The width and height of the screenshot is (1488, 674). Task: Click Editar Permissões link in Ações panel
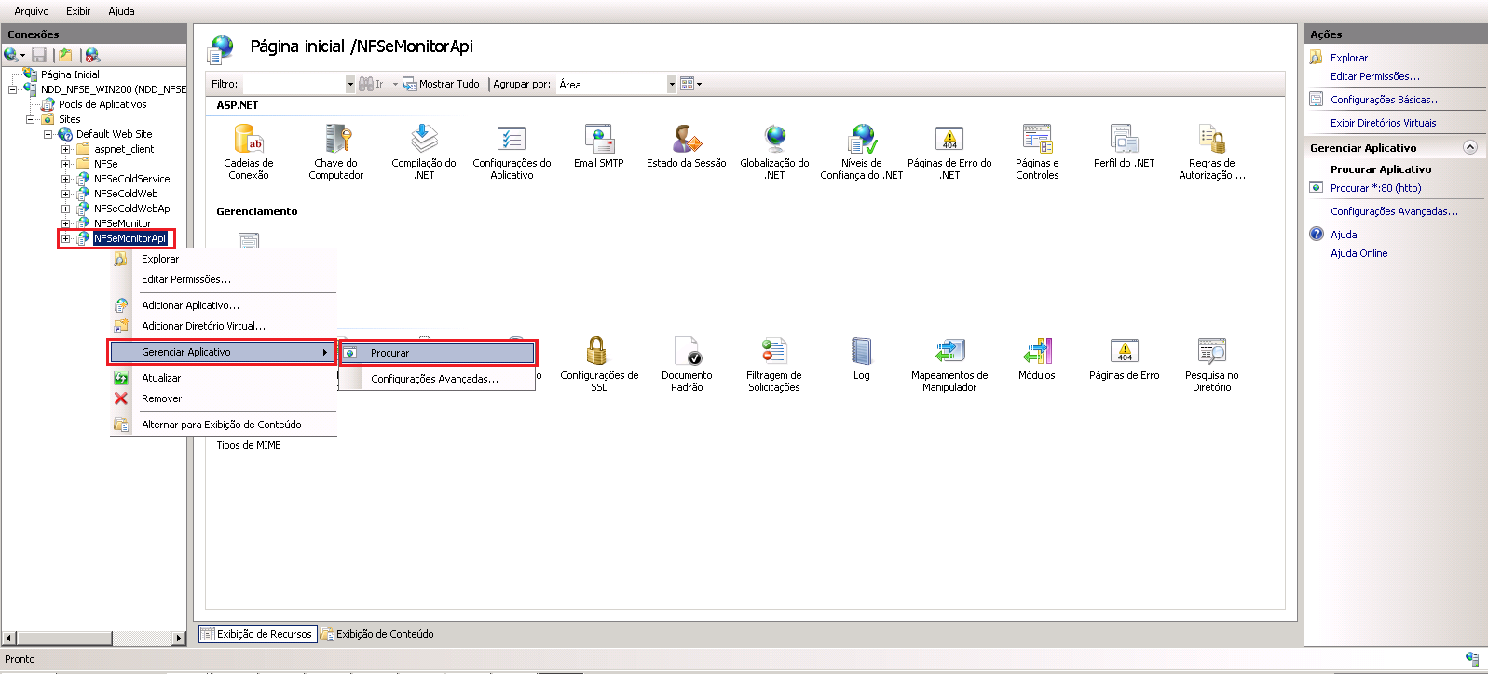pos(1375,76)
